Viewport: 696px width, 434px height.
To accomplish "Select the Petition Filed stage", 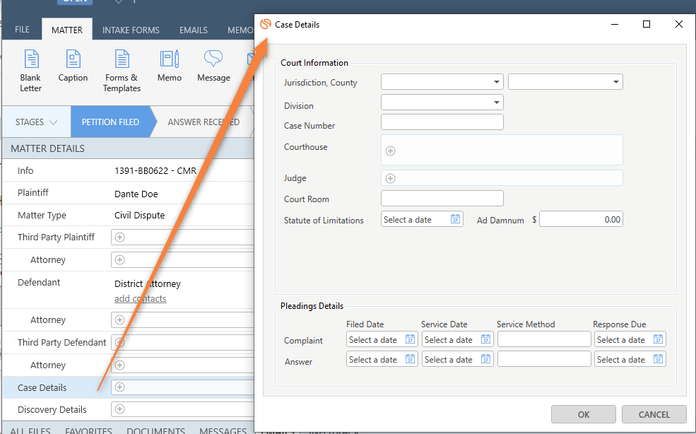I will tap(110, 122).
